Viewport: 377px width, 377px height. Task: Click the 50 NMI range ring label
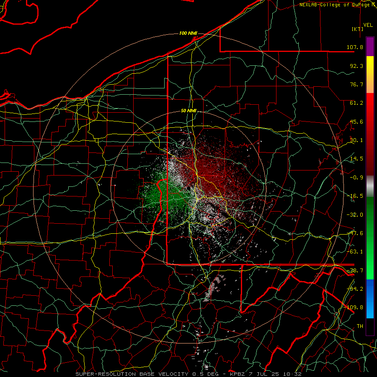point(189,111)
